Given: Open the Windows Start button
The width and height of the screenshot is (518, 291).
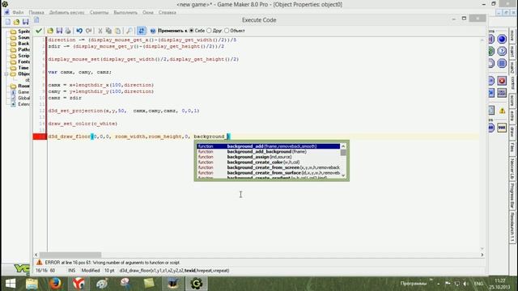Looking at the screenshot, I should (x=11, y=284).
